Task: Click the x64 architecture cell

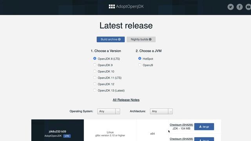Action: [x=153, y=134]
